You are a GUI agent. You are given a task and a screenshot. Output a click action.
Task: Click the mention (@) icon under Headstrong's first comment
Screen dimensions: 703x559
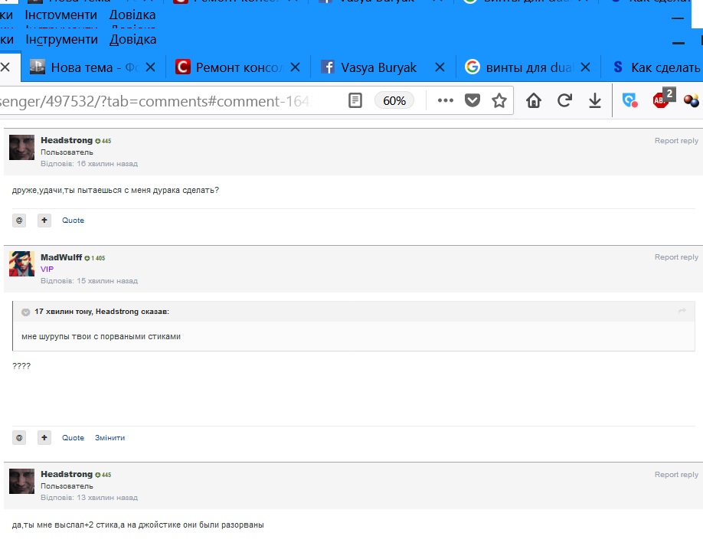20,221
